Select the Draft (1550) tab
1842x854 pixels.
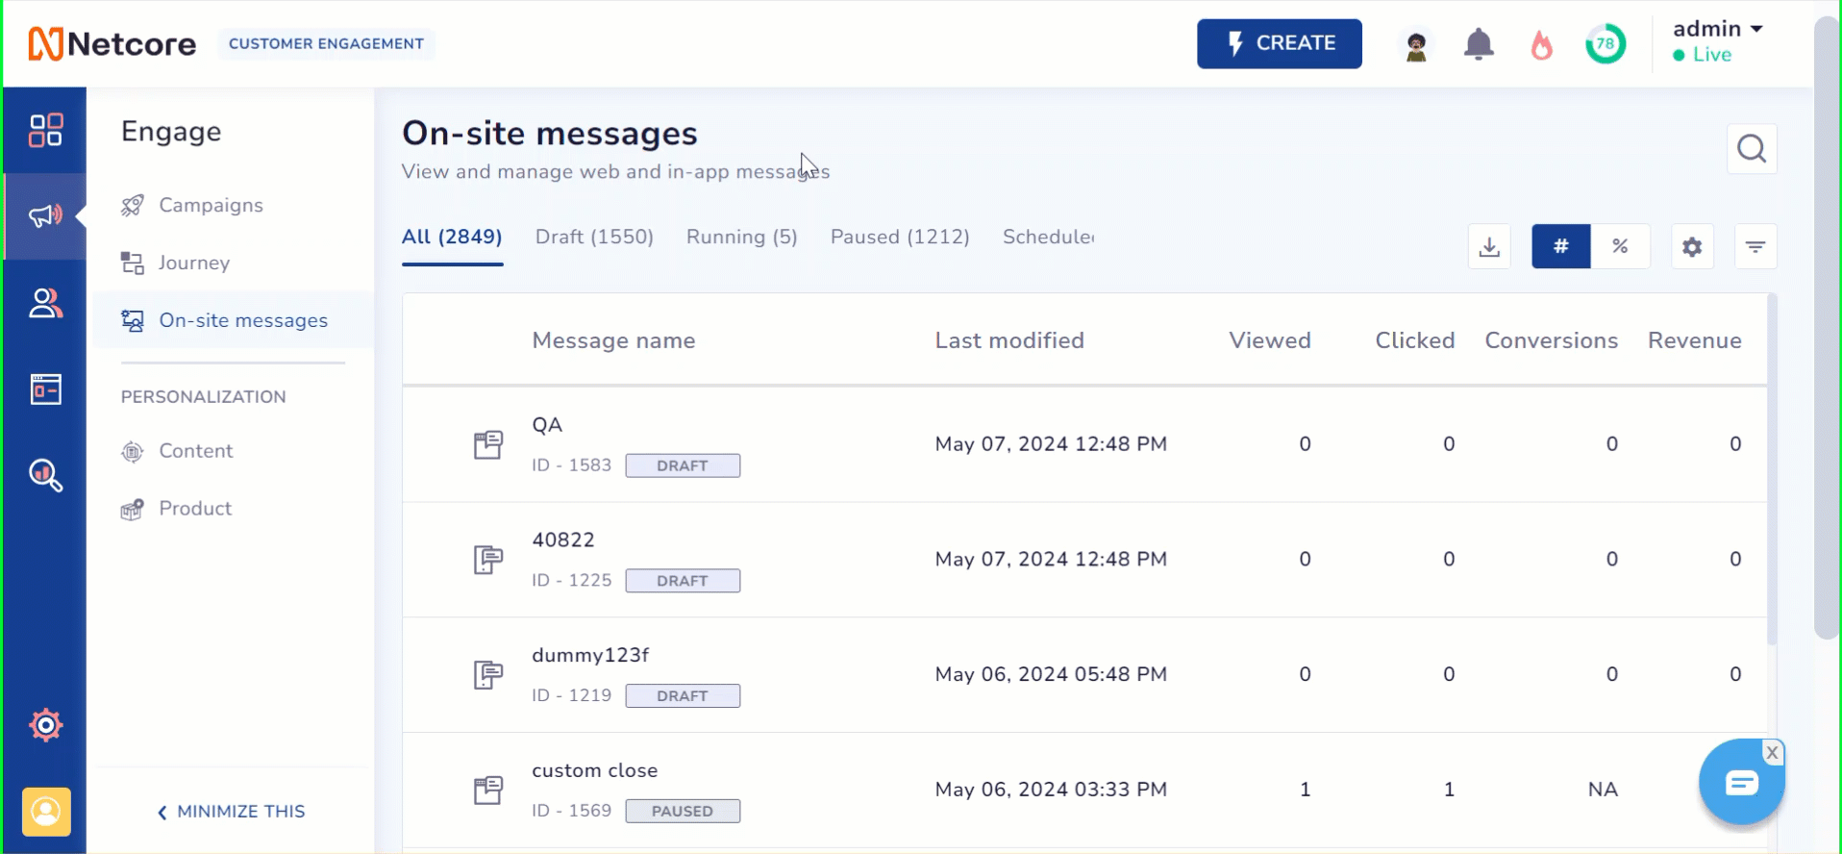tap(594, 238)
